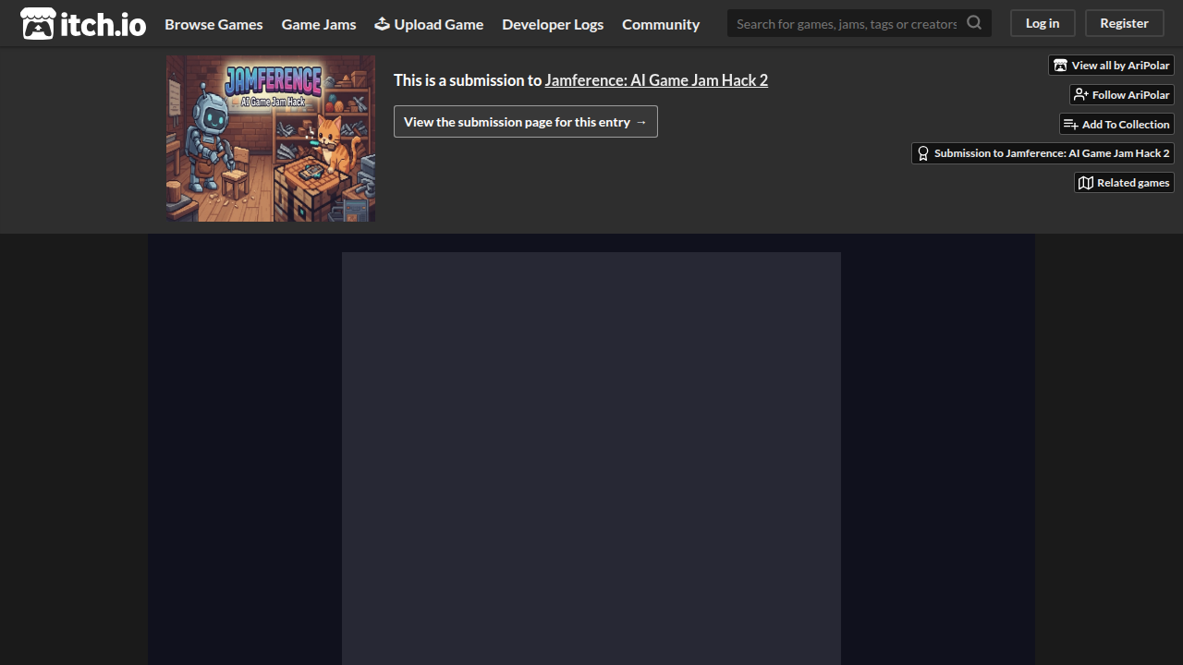
Task: Open the Community page
Action: pyautogui.click(x=661, y=24)
